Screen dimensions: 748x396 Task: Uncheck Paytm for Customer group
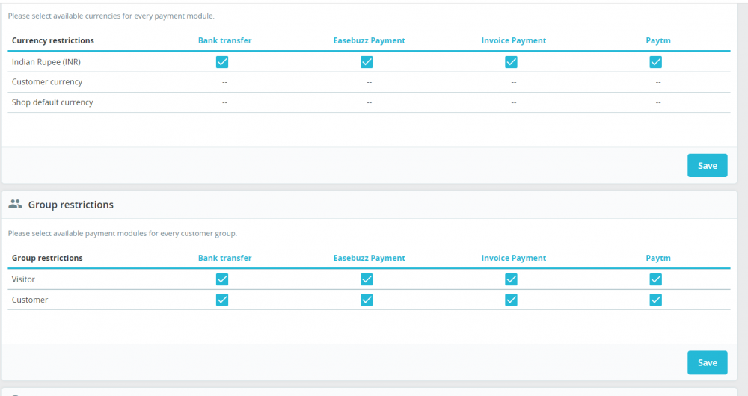point(656,300)
